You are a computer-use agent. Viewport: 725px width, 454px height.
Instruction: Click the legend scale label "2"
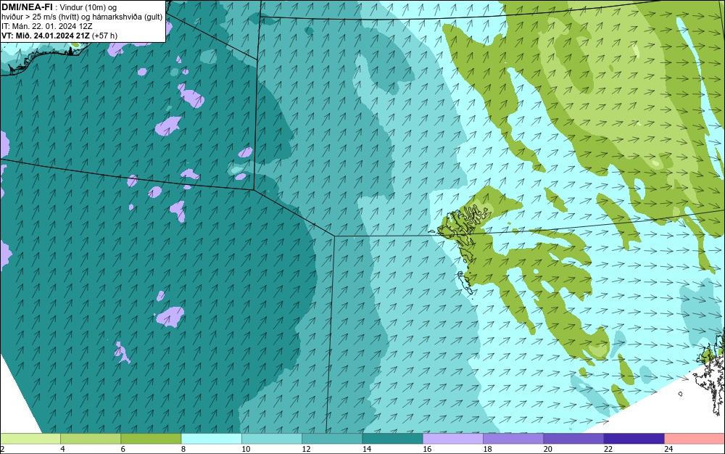click(x=2, y=449)
